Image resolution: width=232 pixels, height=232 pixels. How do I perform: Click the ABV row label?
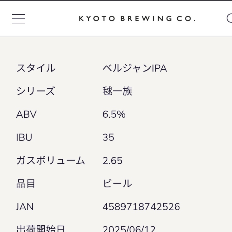pyautogui.click(x=26, y=114)
